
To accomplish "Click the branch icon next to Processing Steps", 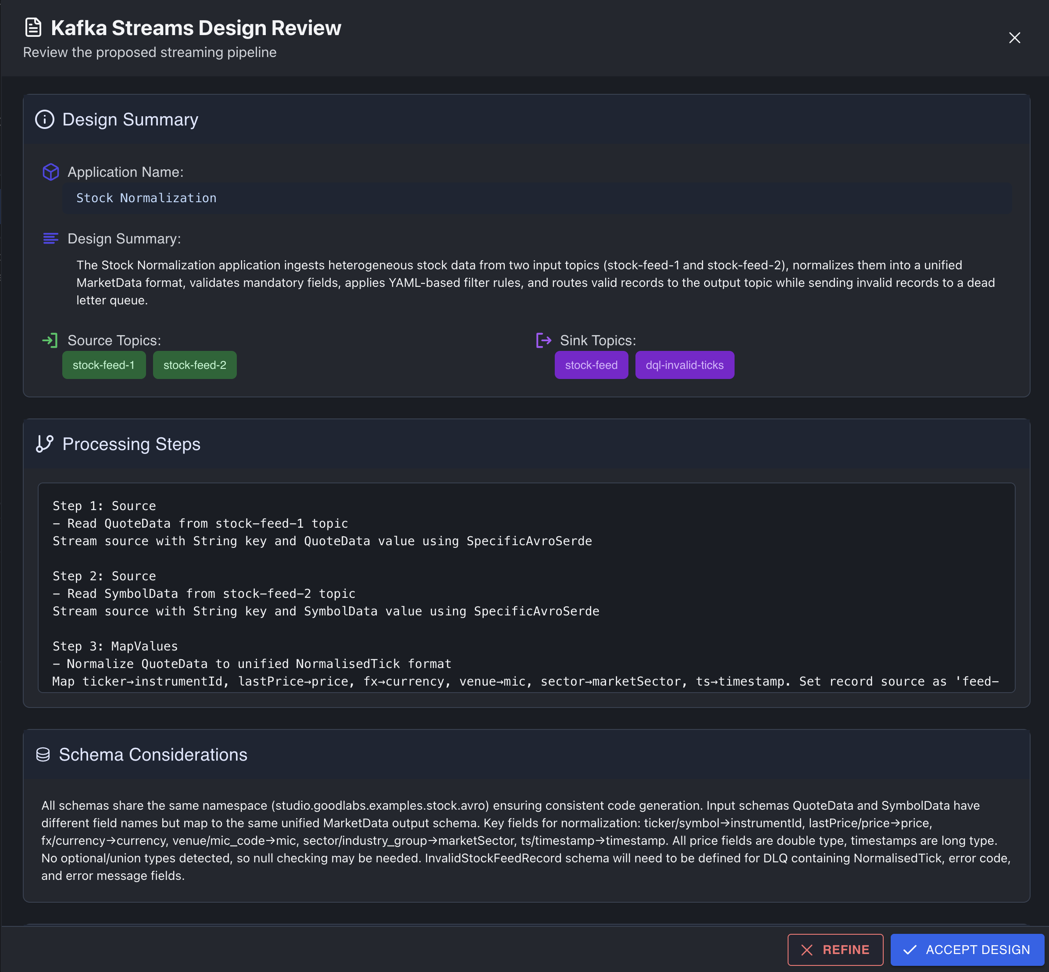I will pyautogui.click(x=45, y=444).
